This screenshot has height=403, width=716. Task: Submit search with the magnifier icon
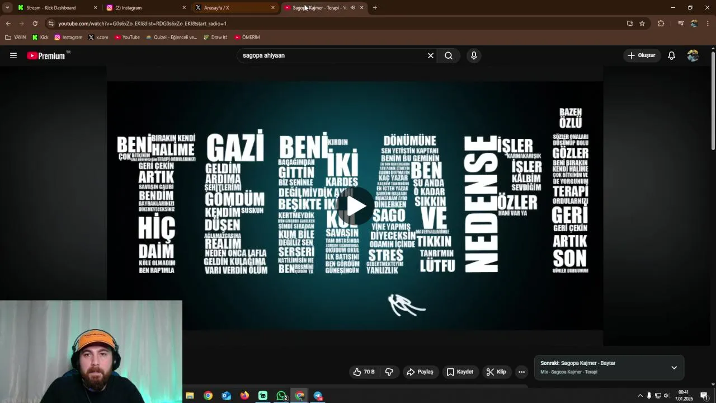tap(449, 55)
